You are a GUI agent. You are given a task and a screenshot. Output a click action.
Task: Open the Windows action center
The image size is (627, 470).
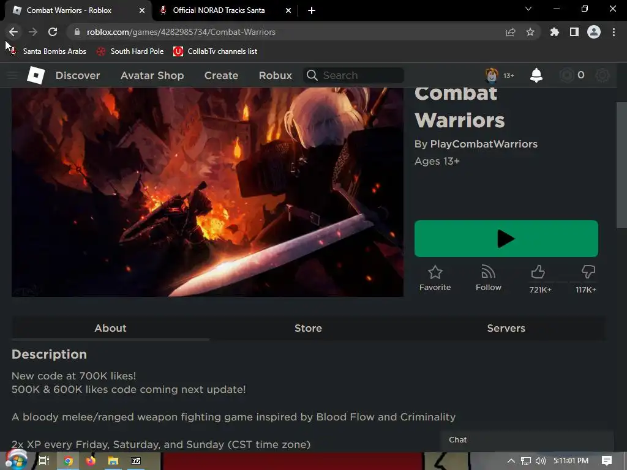pos(607,461)
